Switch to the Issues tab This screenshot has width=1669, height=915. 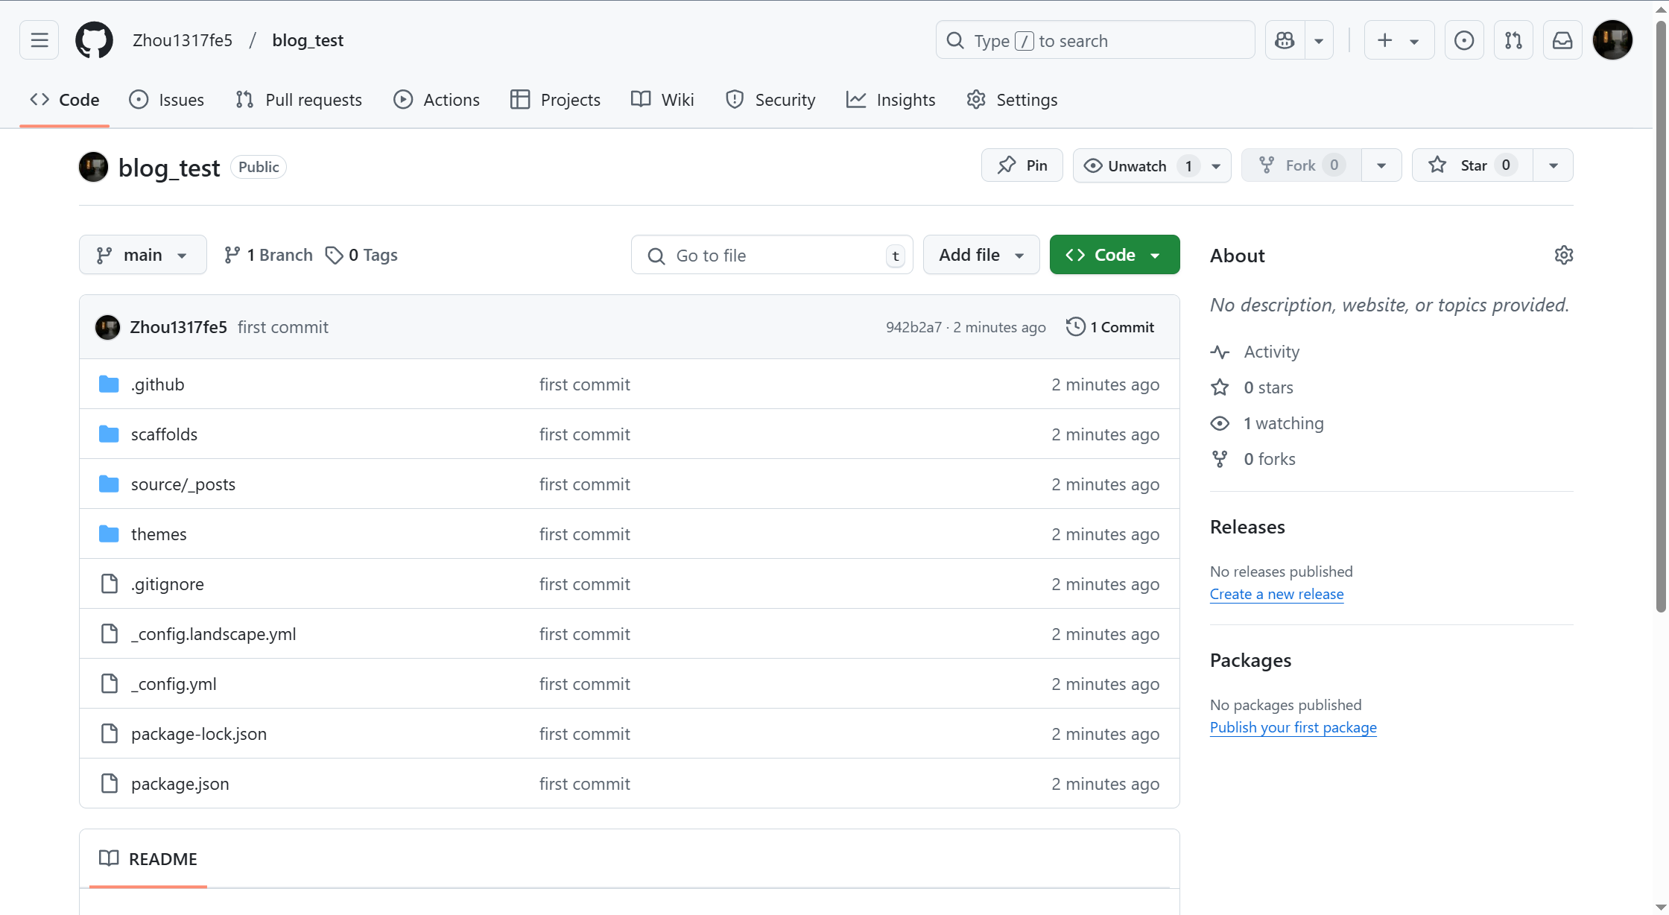pyautogui.click(x=166, y=100)
